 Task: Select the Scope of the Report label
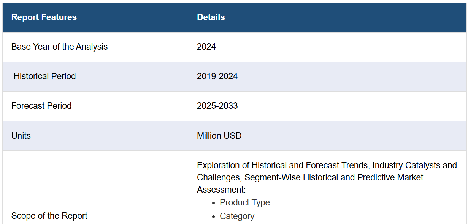[x=49, y=216]
